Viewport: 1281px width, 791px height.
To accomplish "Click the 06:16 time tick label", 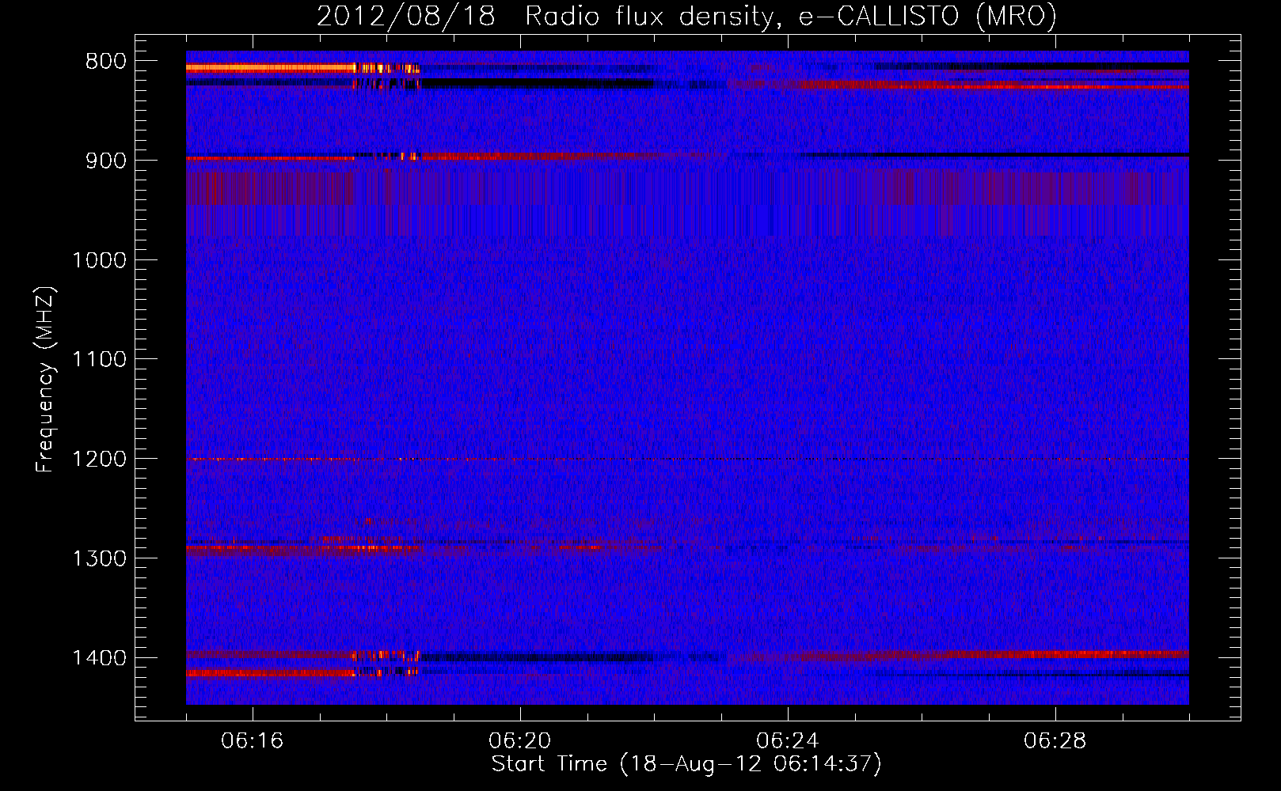I will pos(253,741).
